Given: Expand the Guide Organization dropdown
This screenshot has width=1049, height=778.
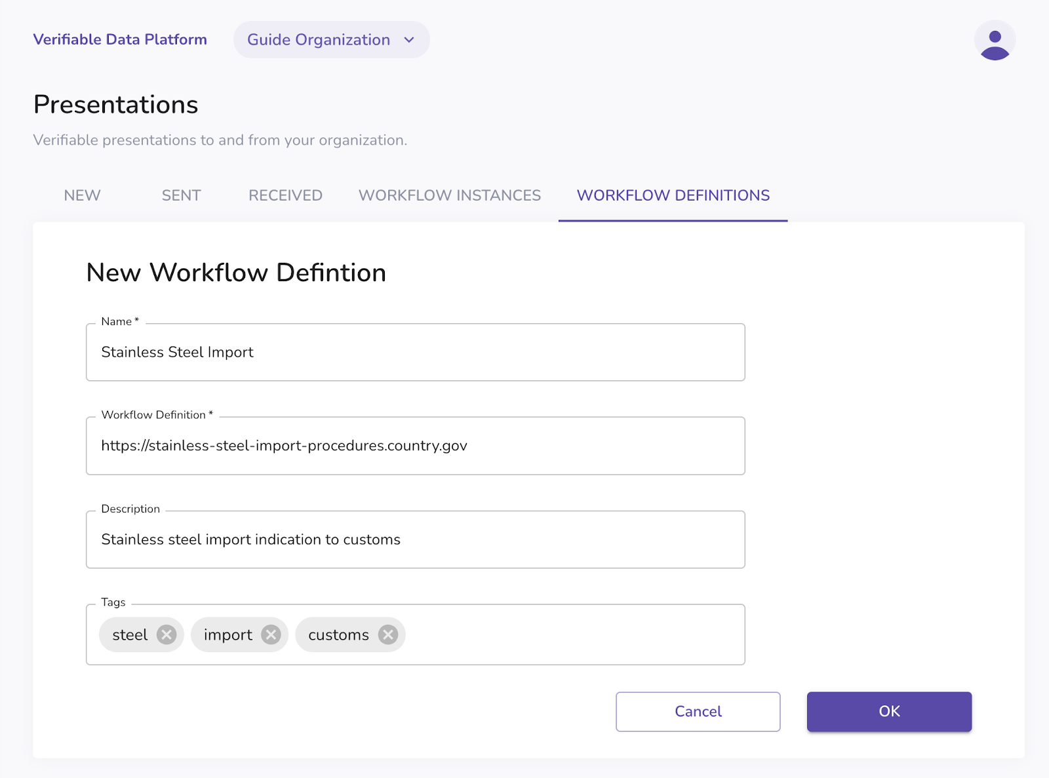Looking at the screenshot, I should point(331,40).
